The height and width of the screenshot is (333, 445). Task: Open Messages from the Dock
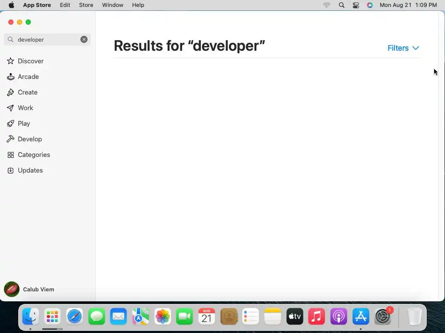96,316
